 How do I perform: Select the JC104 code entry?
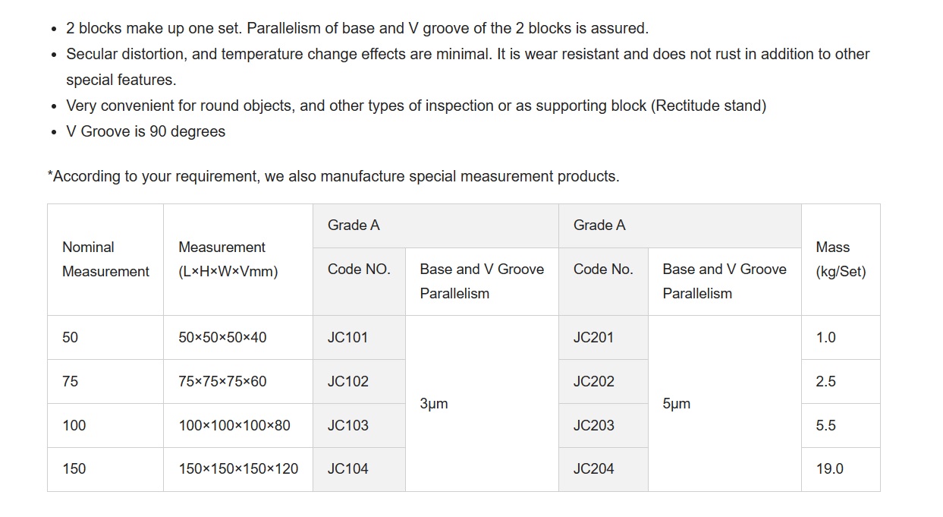tap(359, 469)
